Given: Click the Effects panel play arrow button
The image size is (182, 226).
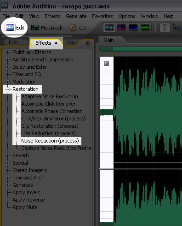Looking at the screenshot, I should click(88, 43).
